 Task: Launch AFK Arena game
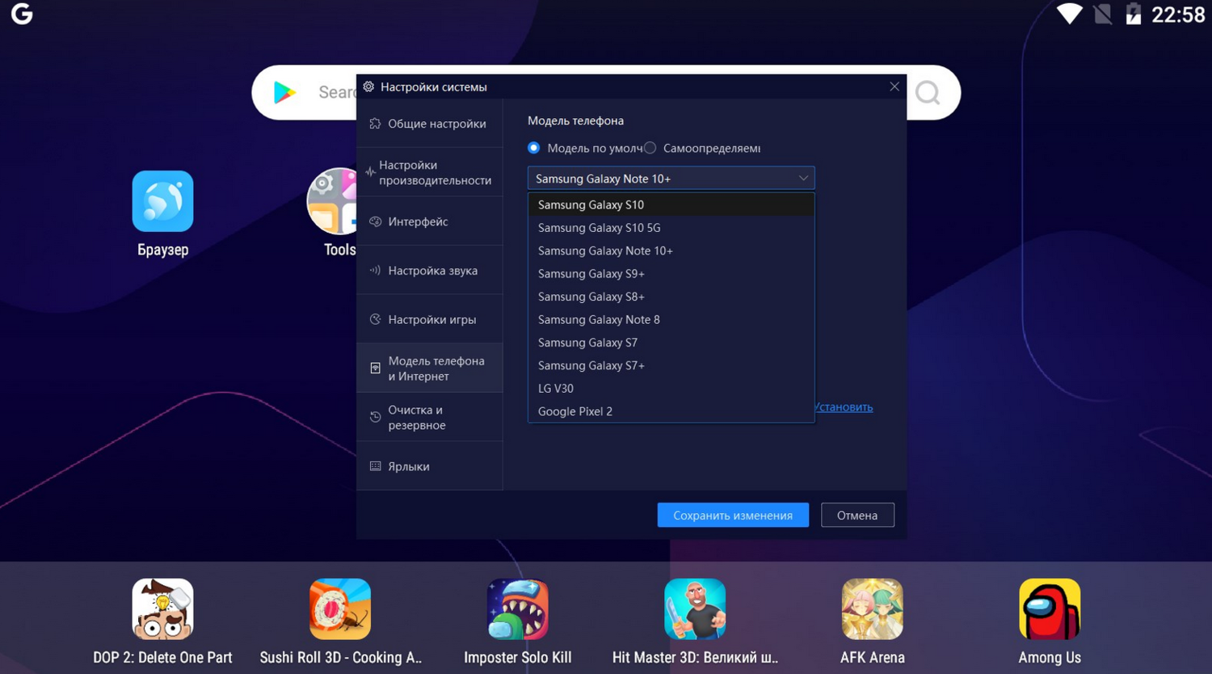(873, 609)
